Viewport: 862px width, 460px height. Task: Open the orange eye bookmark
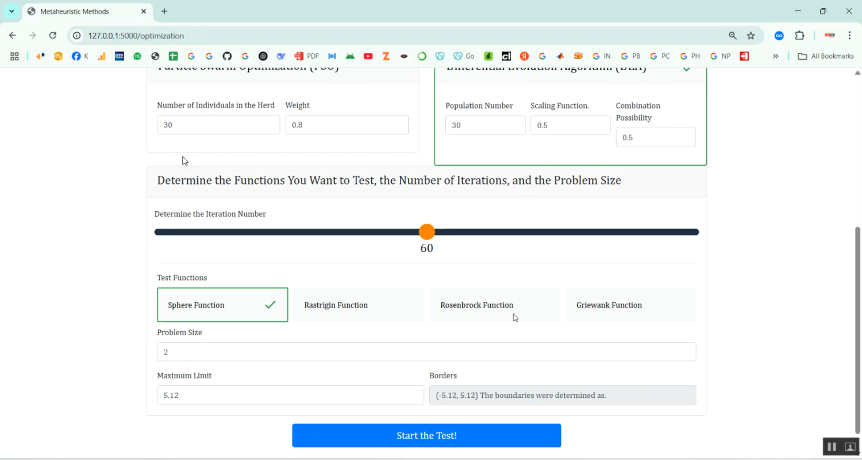tap(578, 56)
